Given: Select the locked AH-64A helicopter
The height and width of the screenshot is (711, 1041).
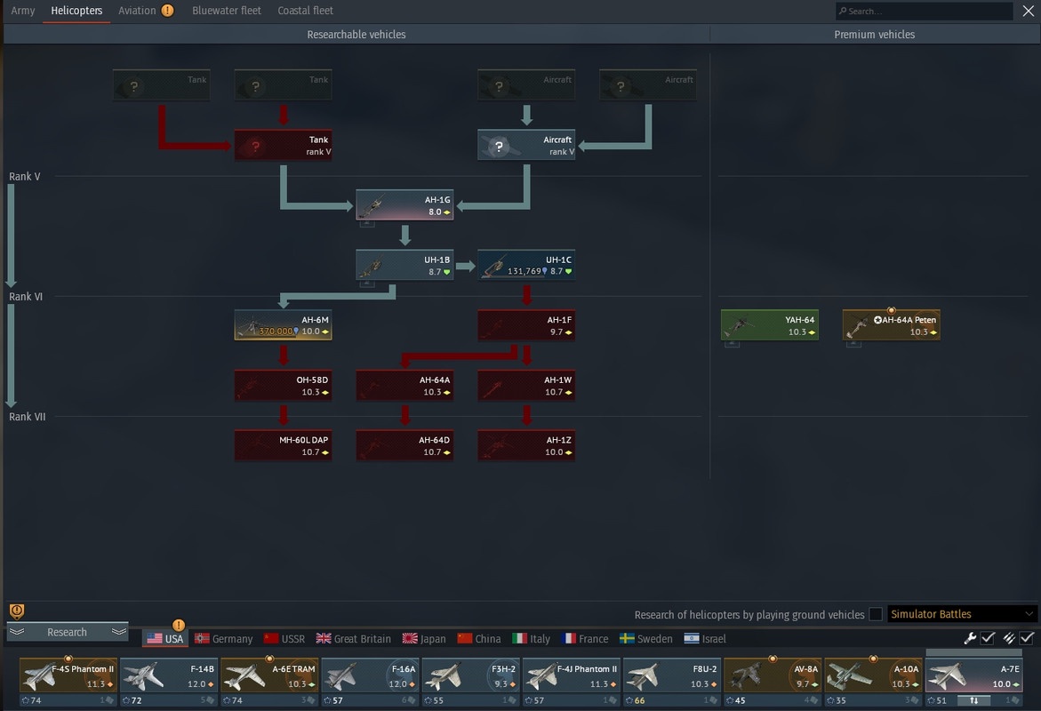Looking at the screenshot, I should 404,385.
